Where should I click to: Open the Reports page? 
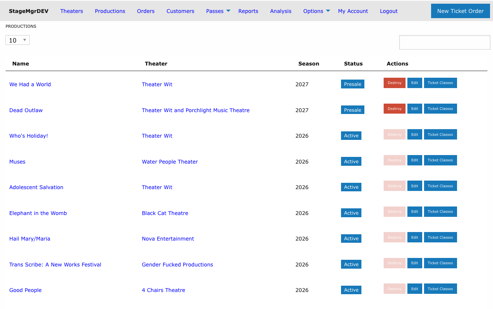pyautogui.click(x=248, y=11)
